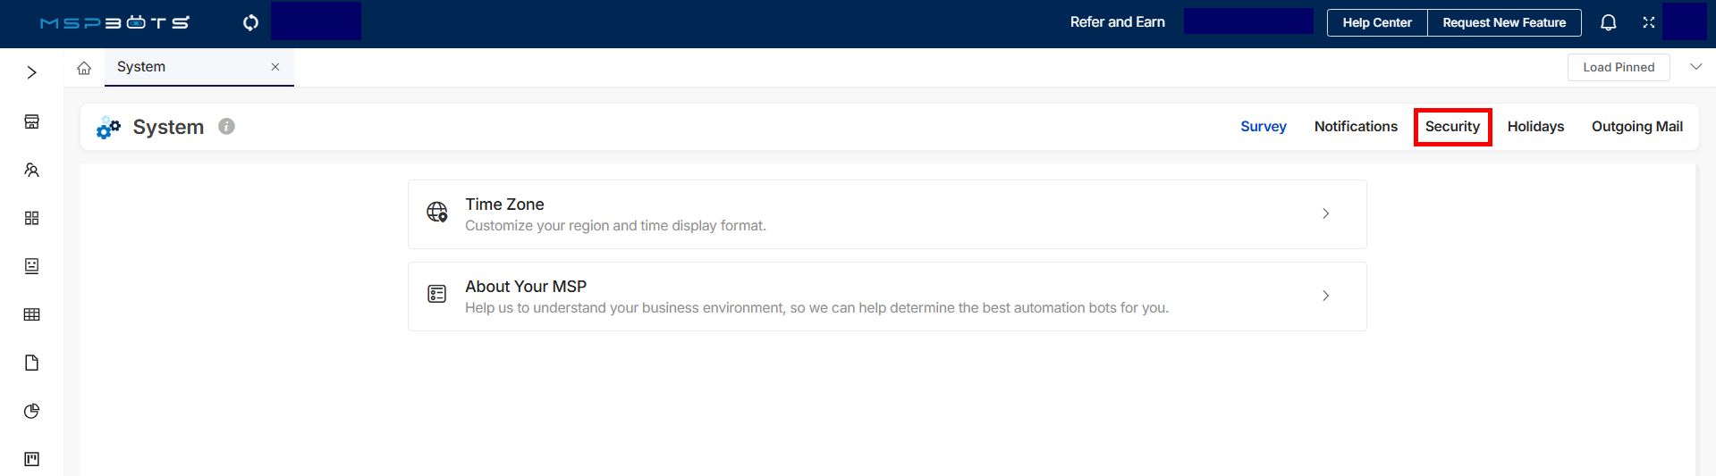Open the dropdown chevron beside Load Pinned

pos(1695,67)
